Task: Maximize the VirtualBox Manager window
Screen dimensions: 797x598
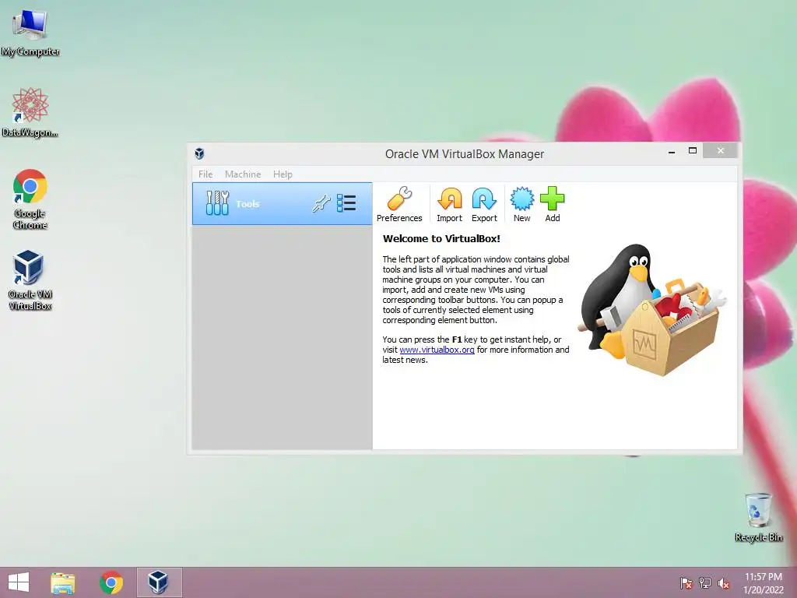Action: [692, 150]
